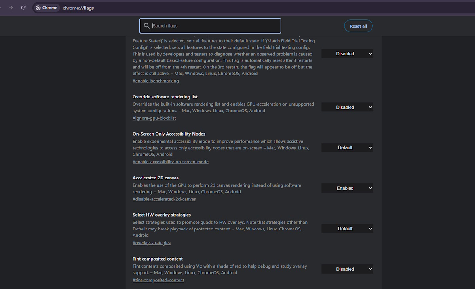Click the Chrome logo chip in address bar

pyautogui.click(x=46, y=8)
